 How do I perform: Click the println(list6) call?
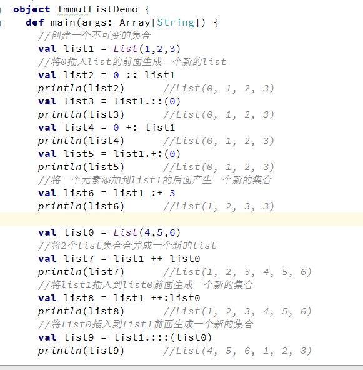81,206
